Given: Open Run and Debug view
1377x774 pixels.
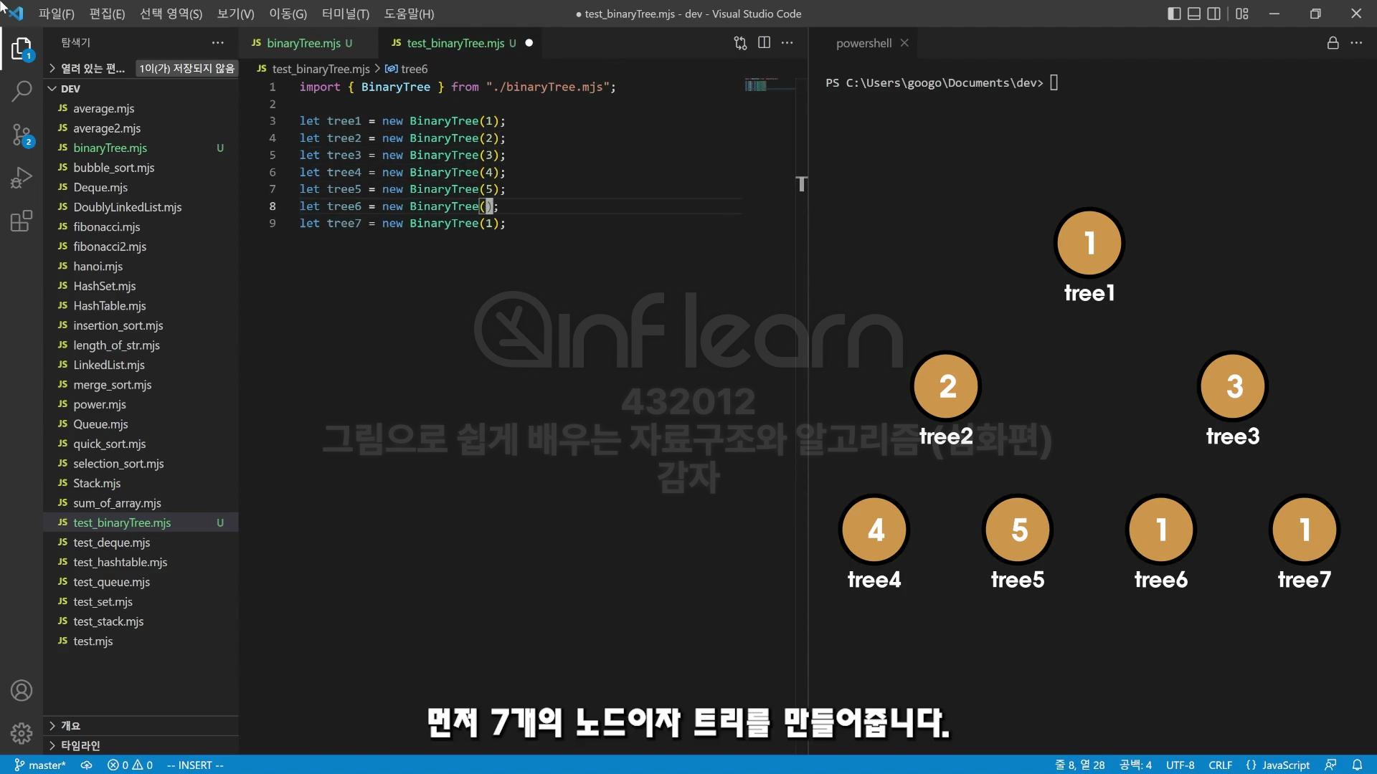Looking at the screenshot, I should pyautogui.click(x=22, y=177).
